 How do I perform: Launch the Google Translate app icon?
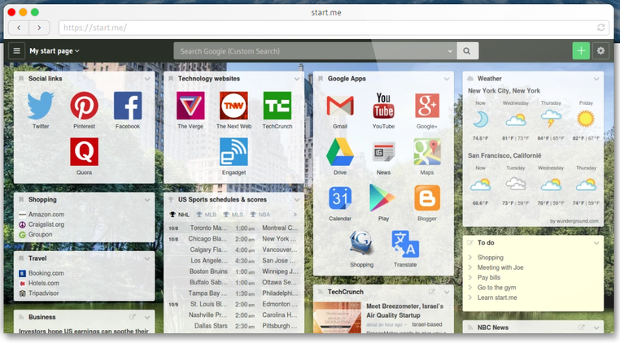coord(405,244)
